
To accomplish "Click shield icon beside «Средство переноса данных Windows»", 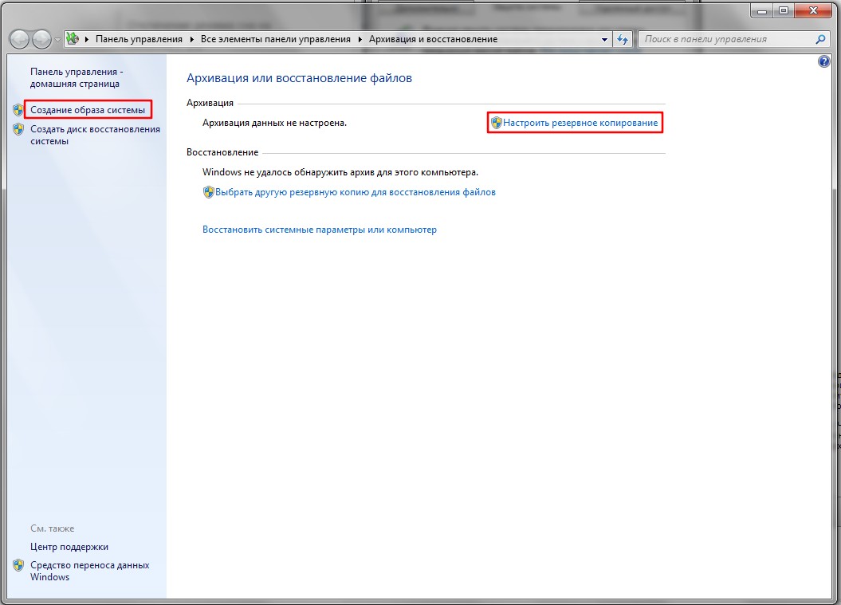I will tap(18, 565).
